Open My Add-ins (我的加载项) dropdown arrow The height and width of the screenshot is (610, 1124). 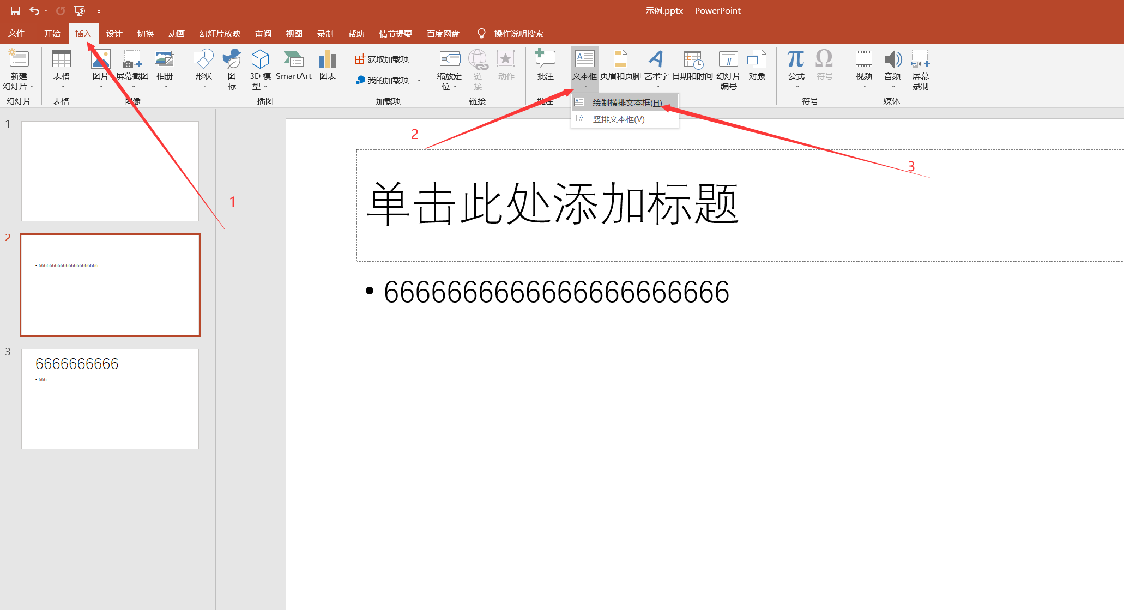pyautogui.click(x=419, y=81)
